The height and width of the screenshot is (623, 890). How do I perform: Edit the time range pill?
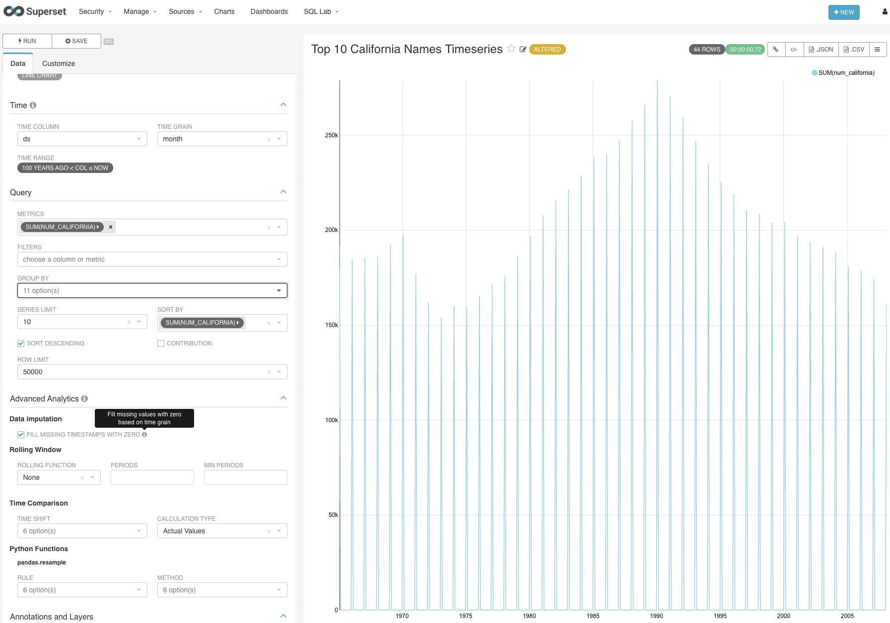(65, 168)
